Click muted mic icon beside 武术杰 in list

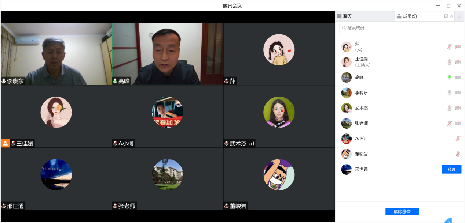449,108
